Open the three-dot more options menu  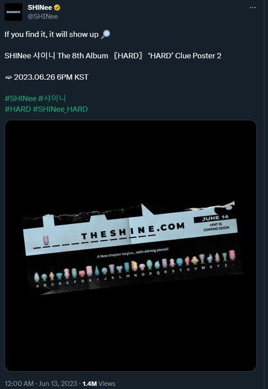(252, 8)
